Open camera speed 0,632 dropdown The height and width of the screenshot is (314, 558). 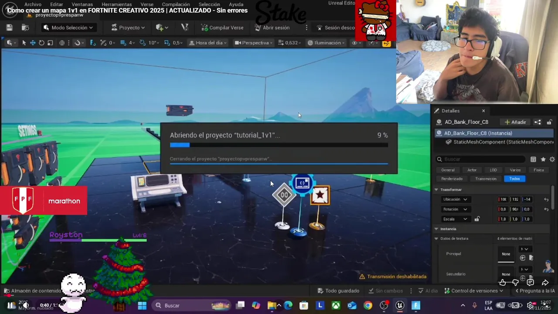[290, 43]
